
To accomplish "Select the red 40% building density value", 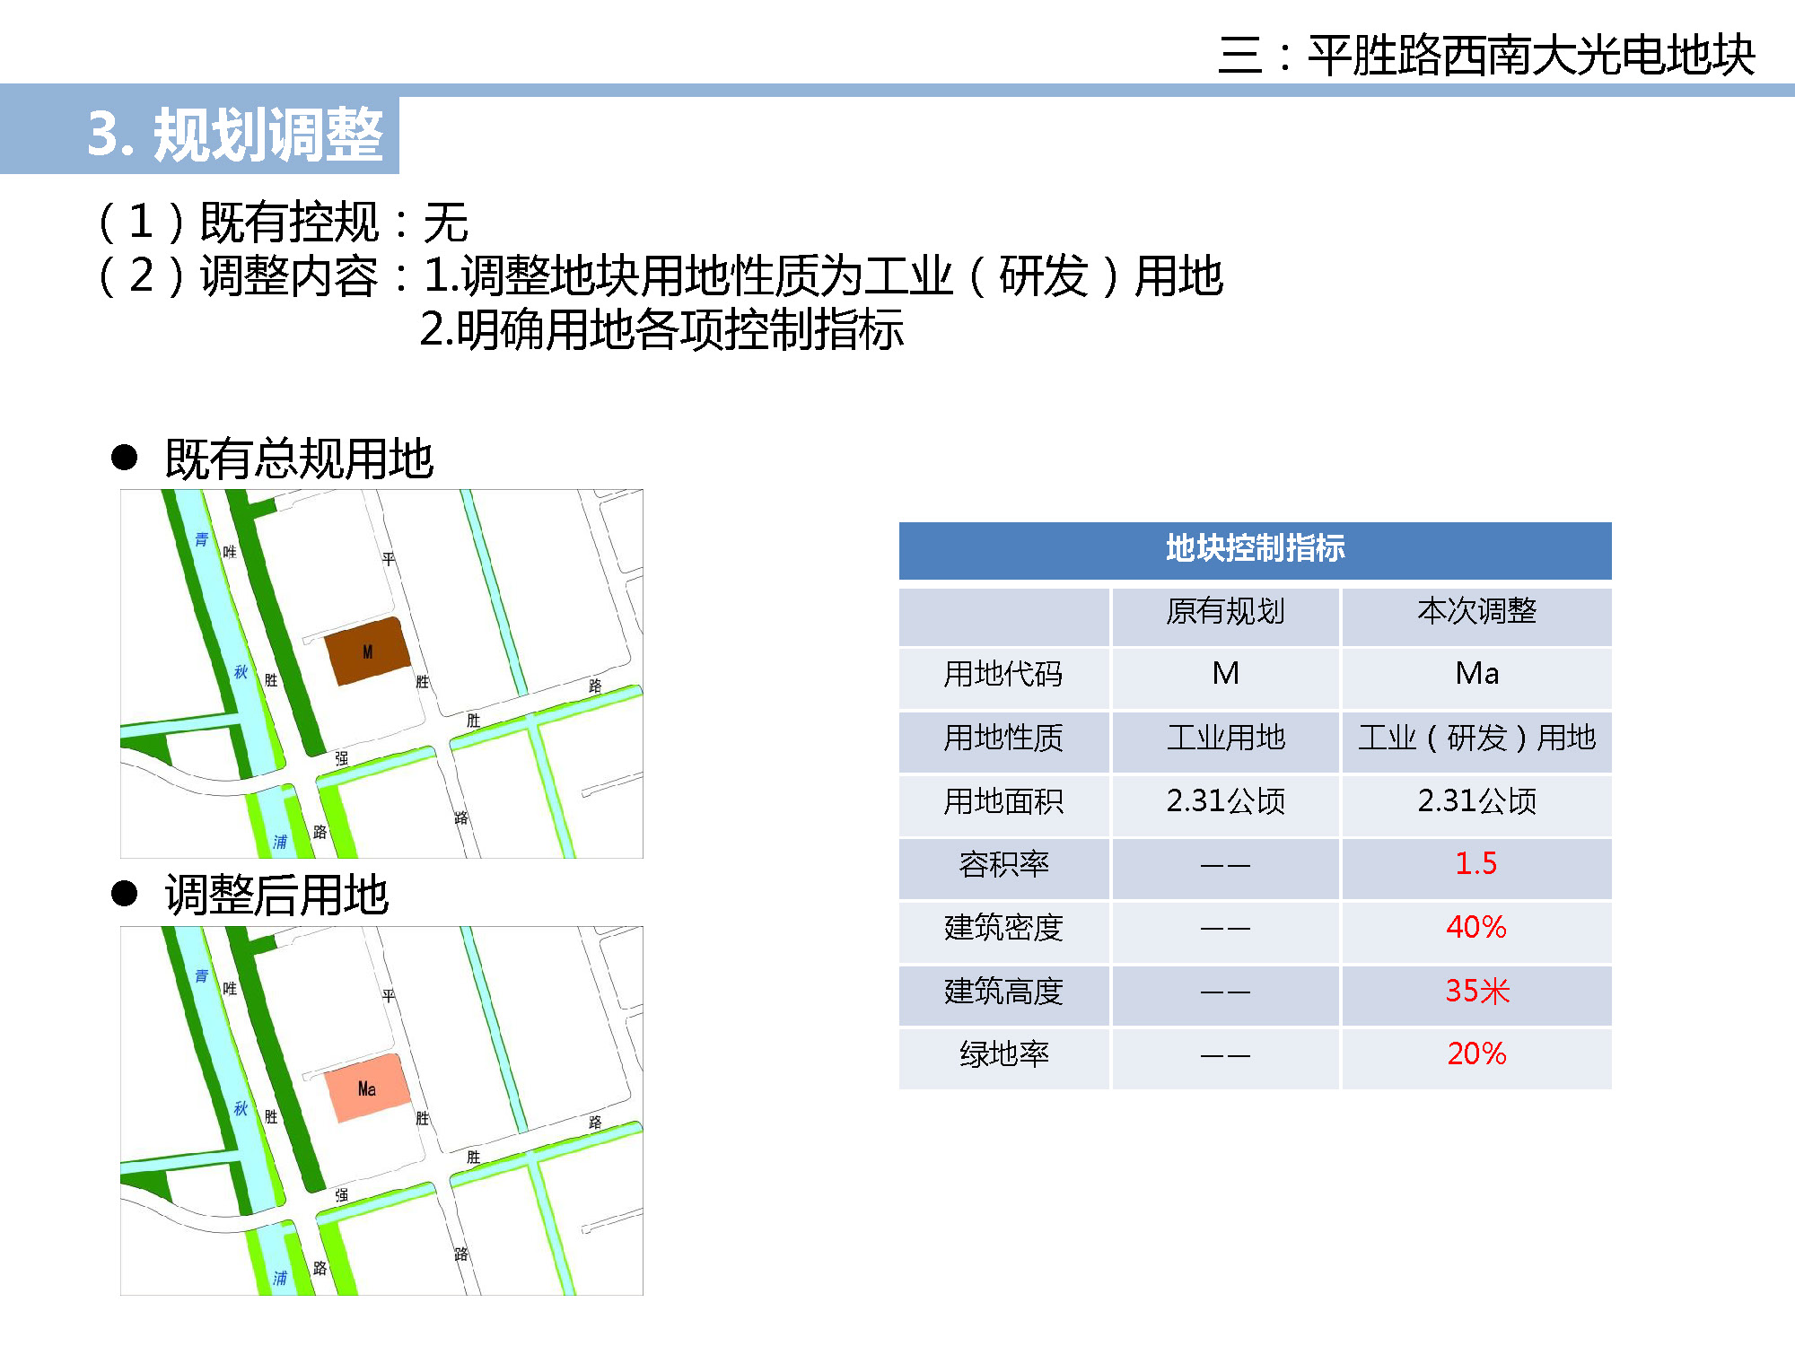I will [x=1476, y=927].
